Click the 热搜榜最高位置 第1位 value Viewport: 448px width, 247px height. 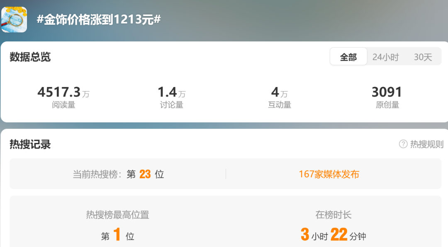coord(118,235)
